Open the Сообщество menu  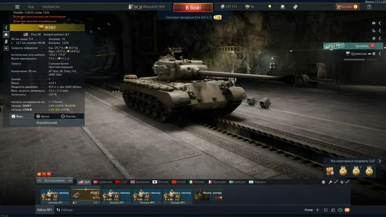51,7
